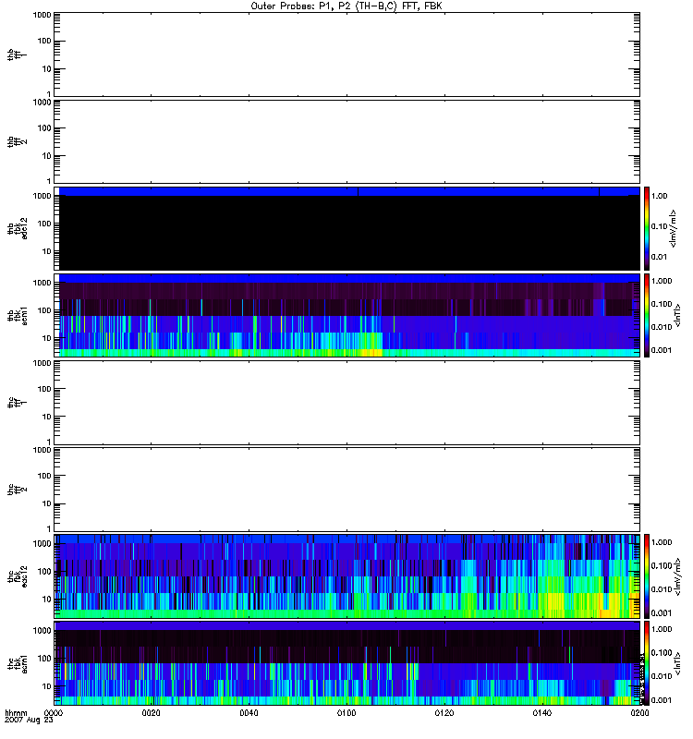Click the 0020 time tick label
693x739 pixels.
(x=152, y=714)
